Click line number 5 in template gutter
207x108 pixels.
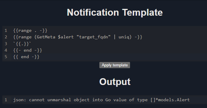(x=6, y=57)
